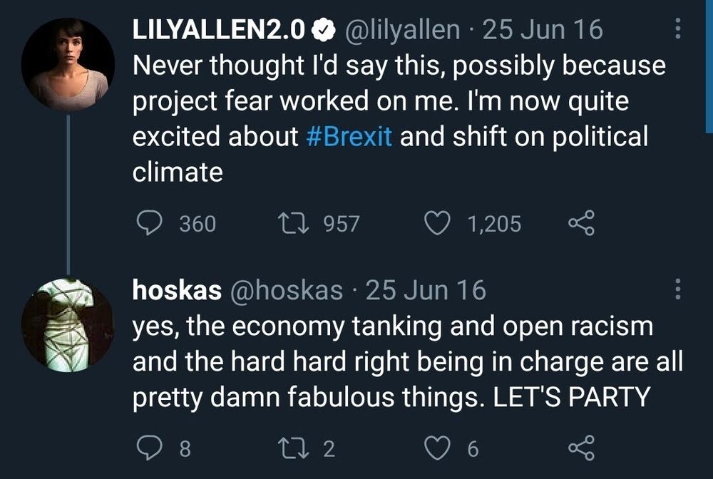Open more options on LILYALLEN2.0 tweet
Viewport: 713px width, 479px height.
pyautogui.click(x=677, y=29)
